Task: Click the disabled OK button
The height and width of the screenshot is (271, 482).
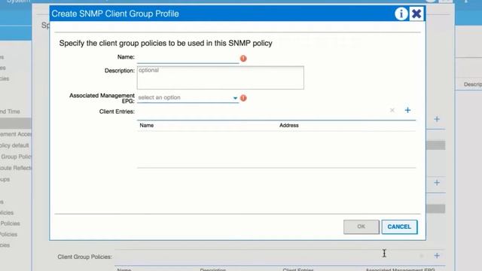Action: (361, 227)
